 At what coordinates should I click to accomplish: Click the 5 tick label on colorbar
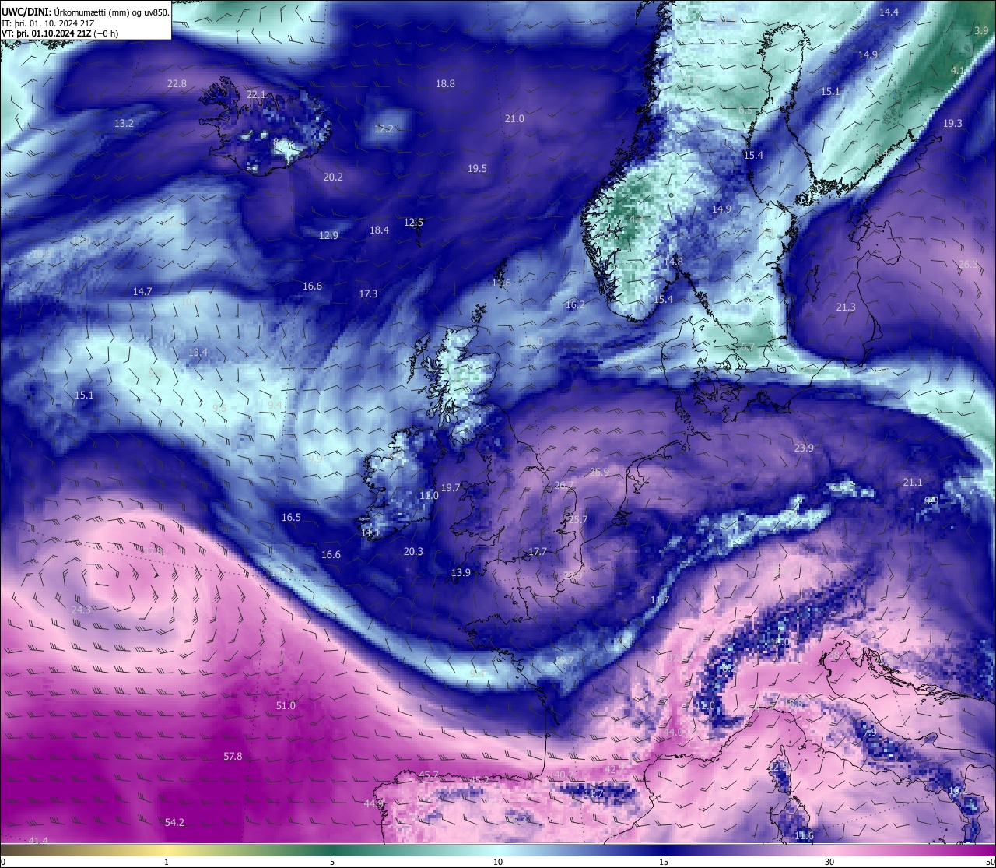click(x=332, y=862)
